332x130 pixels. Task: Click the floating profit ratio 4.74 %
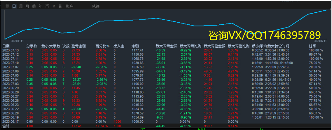pyautogui.click(x=233, y=71)
